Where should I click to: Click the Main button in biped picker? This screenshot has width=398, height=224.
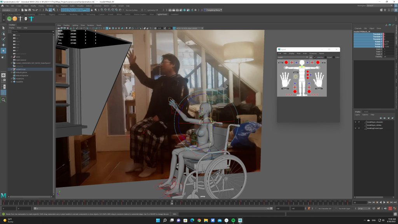280,62
